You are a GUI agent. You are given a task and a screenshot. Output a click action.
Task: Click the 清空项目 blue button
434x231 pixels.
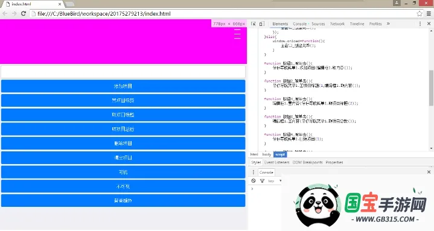[x=123, y=157]
